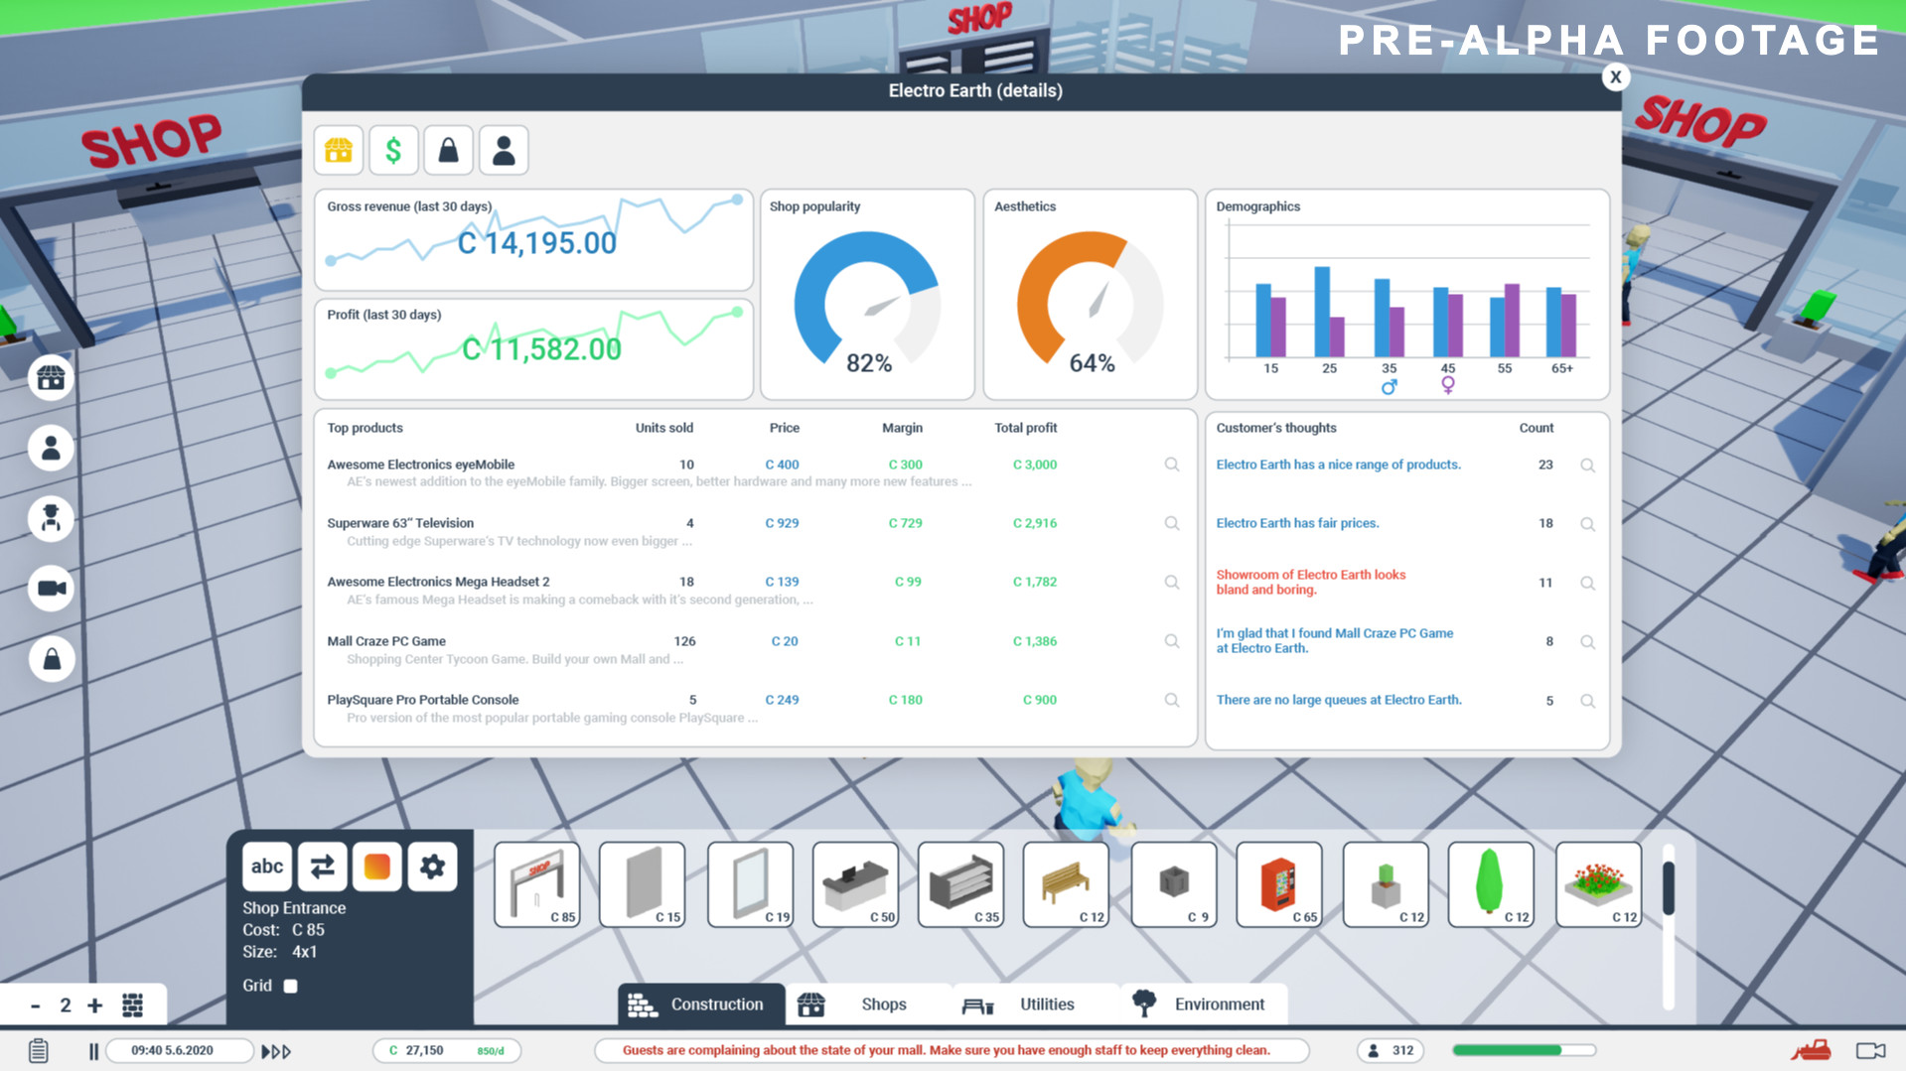
Task: Click the bulldozer demolish icon
Action: (x=1811, y=1050)
